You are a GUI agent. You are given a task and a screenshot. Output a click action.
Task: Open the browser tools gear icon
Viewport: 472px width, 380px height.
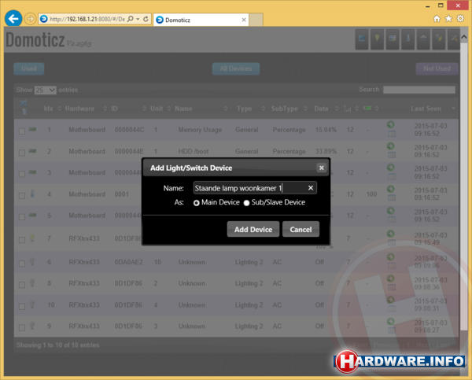pyautogui.click(x=460, y=19)
